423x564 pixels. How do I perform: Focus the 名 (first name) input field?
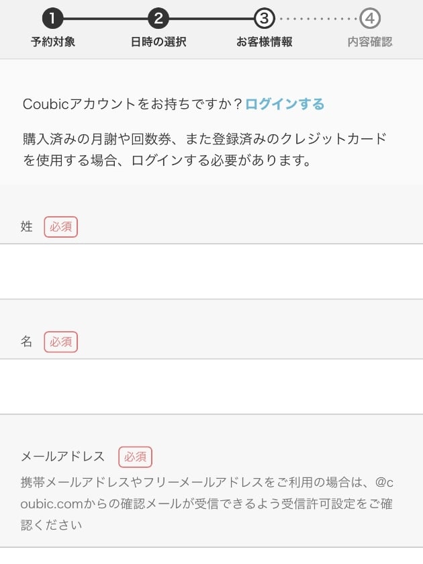click(x=211, y=386)
